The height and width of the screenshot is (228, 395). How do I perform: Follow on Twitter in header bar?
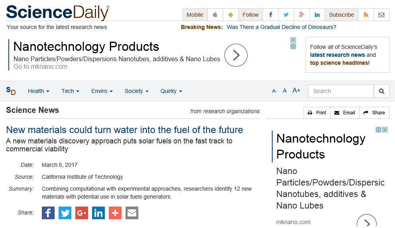click(286, 15)
